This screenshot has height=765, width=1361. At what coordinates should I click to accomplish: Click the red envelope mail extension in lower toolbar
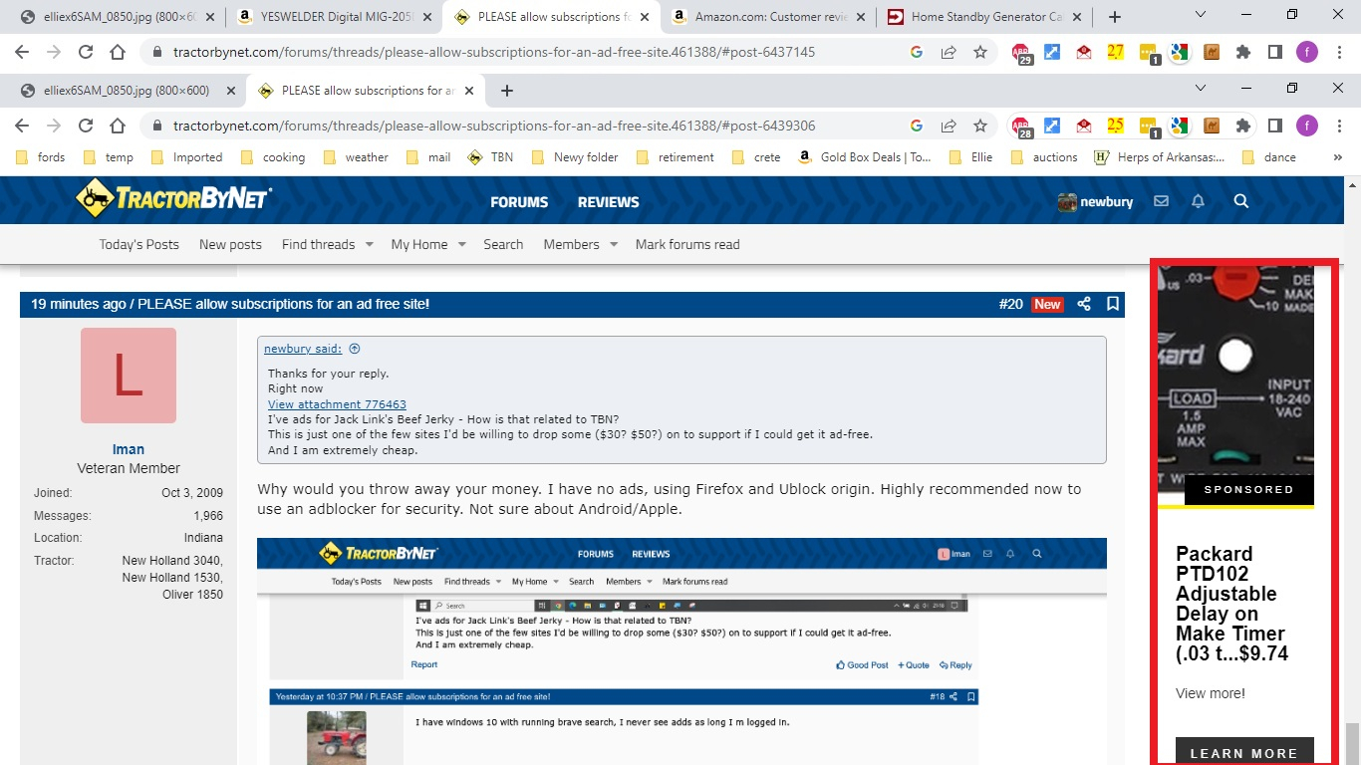point(1084,126)
